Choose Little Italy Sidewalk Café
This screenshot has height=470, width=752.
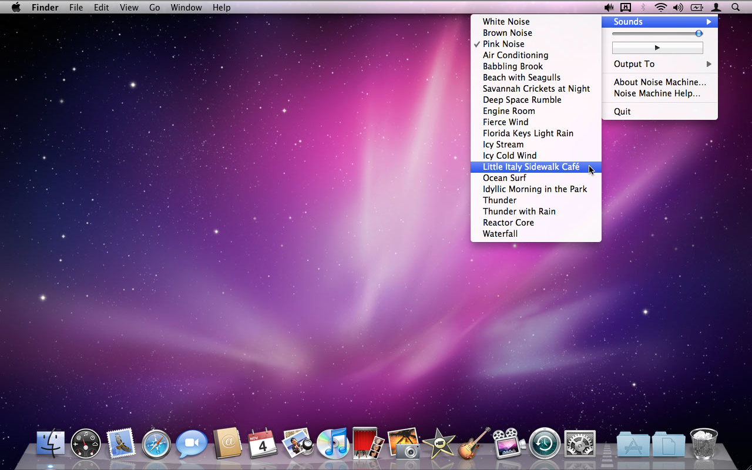pyautogui.click(x=536, y=167)
